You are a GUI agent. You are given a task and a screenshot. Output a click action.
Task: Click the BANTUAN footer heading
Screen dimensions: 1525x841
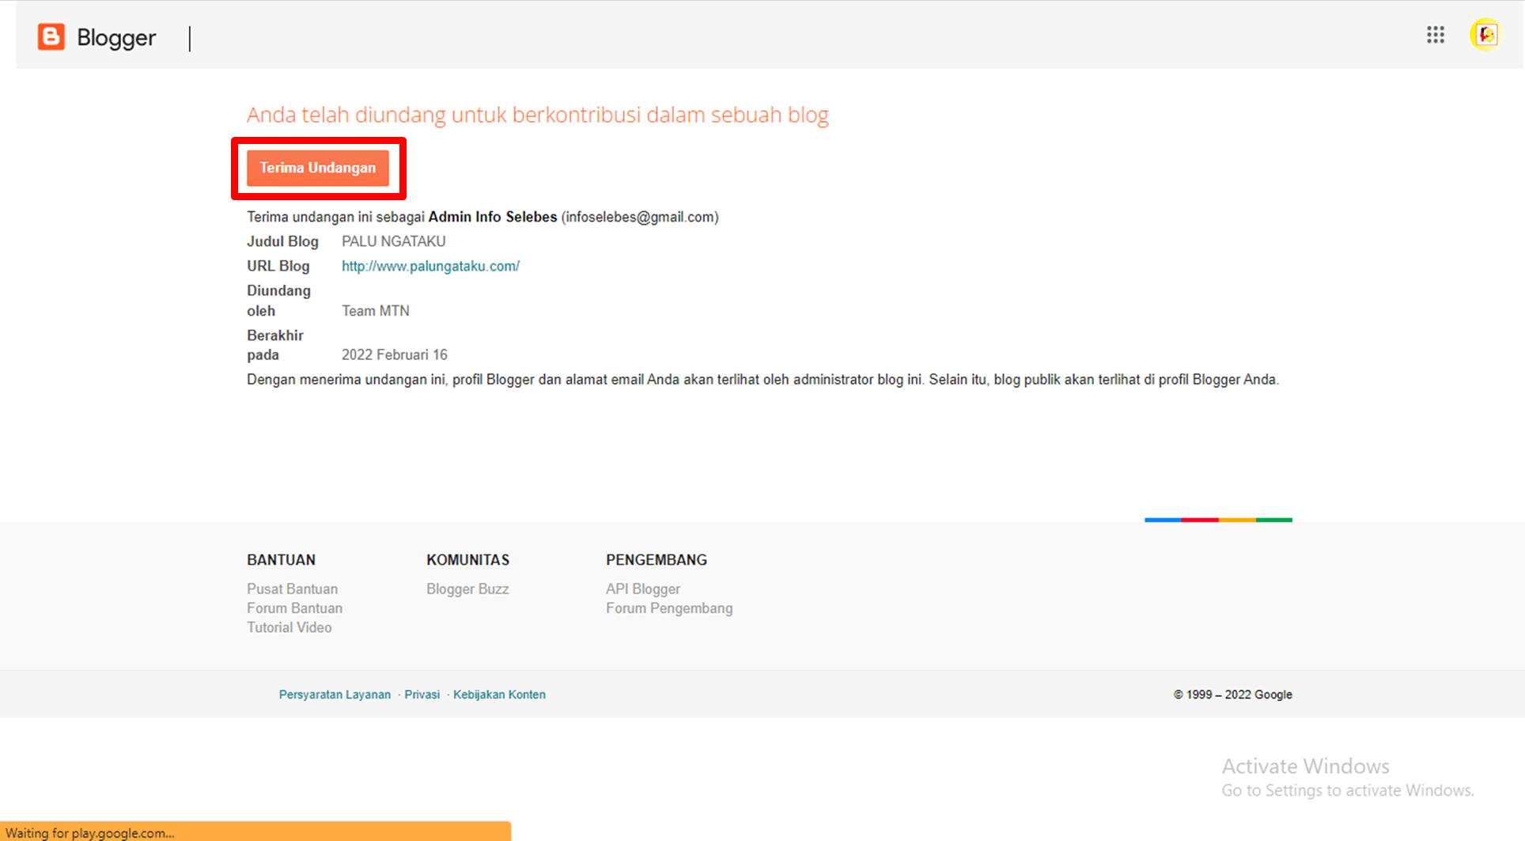(x=281, y=559)
